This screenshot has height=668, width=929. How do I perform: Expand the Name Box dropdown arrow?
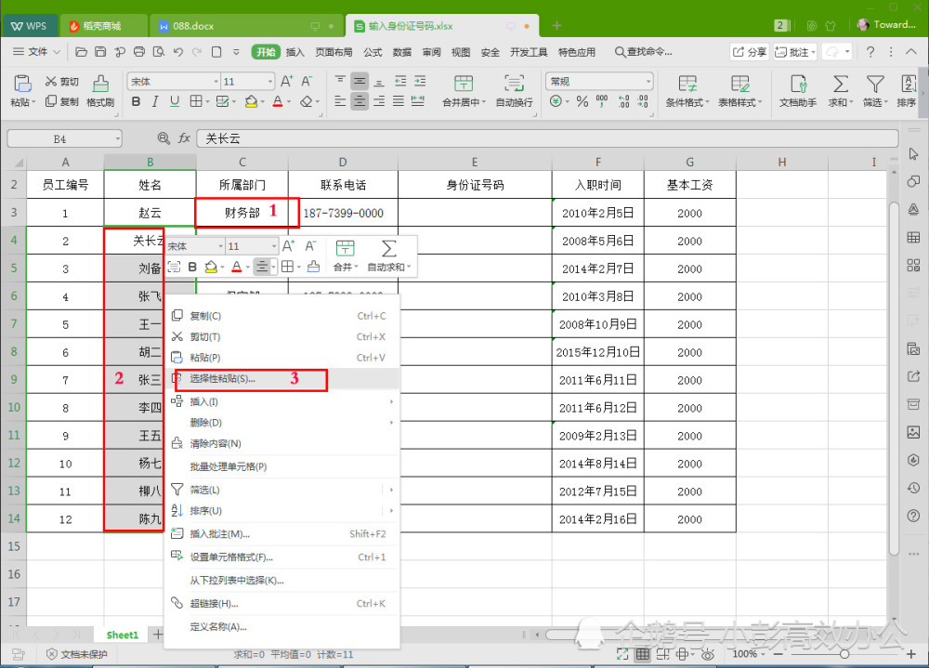click(x=117, y=138)
